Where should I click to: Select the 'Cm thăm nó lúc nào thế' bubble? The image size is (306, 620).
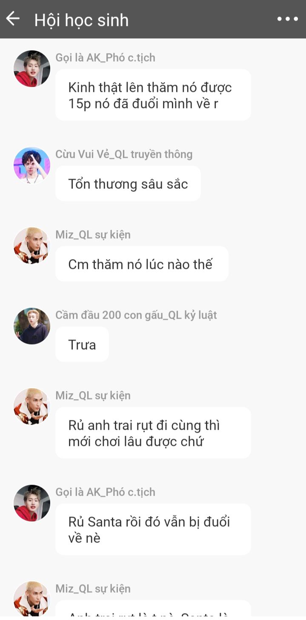click(142, 264)
